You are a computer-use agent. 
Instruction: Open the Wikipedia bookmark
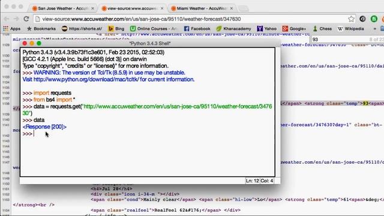(x=351, y=29)
